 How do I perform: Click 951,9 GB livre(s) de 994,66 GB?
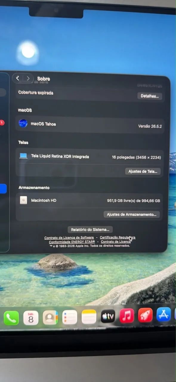tap(134, 201)
